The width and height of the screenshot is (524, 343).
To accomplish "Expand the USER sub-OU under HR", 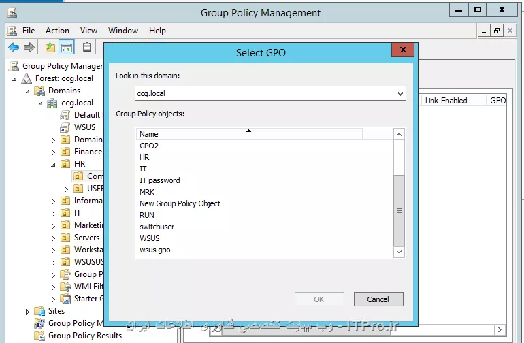I will click(x=66, y=189).
